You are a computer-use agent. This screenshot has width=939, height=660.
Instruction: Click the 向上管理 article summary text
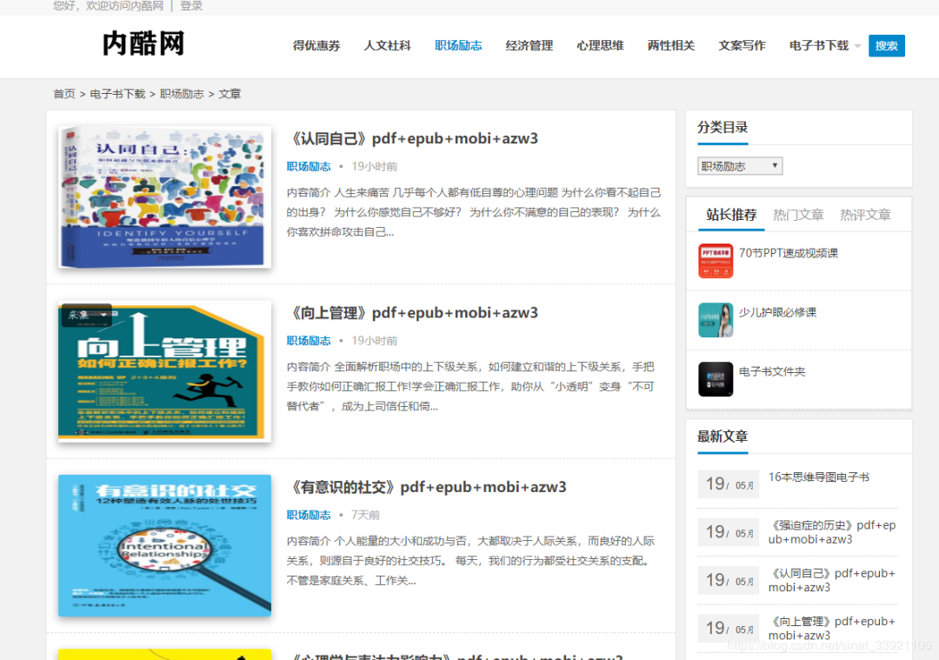tap(470, 386)
